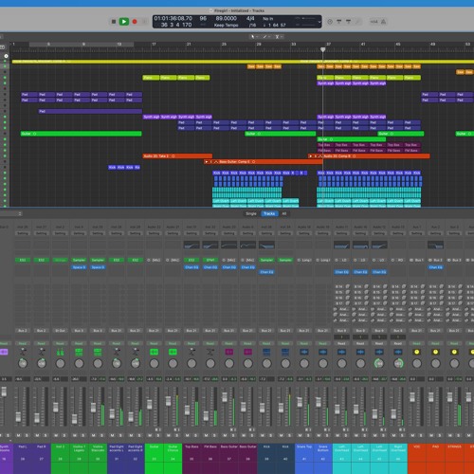This screenshot has width=474, height=474.
Task: Select the Pencil tool above the ruler
Action: tap(264, 37)
